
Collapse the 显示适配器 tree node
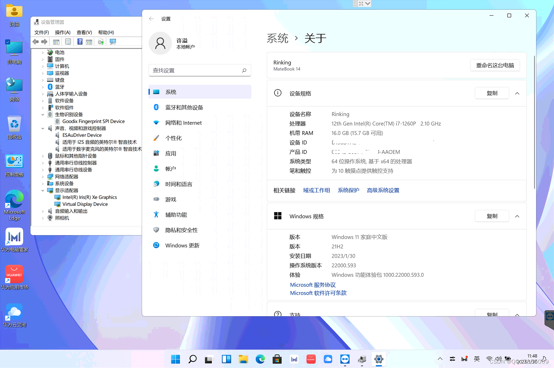(43, 191)
